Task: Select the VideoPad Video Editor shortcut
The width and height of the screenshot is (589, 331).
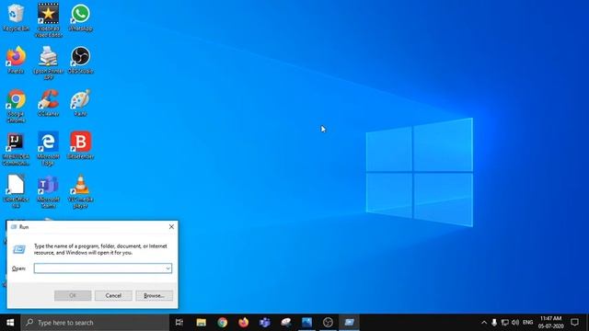Action: coord(48,20)
